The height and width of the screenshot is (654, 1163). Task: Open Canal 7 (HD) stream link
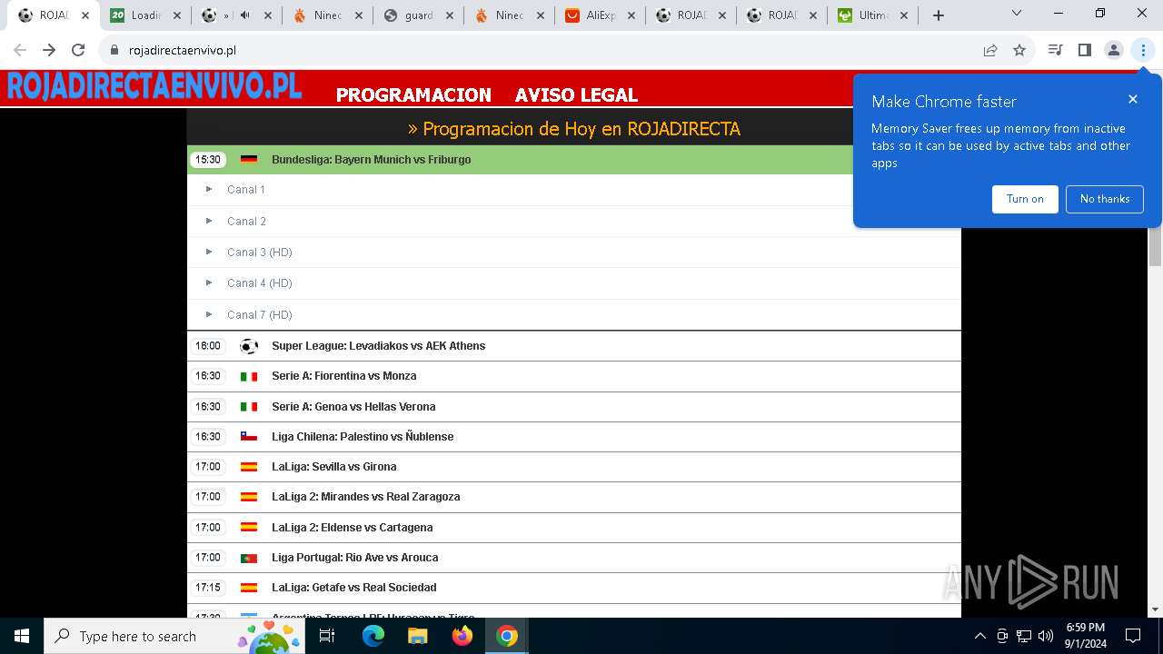260,314
